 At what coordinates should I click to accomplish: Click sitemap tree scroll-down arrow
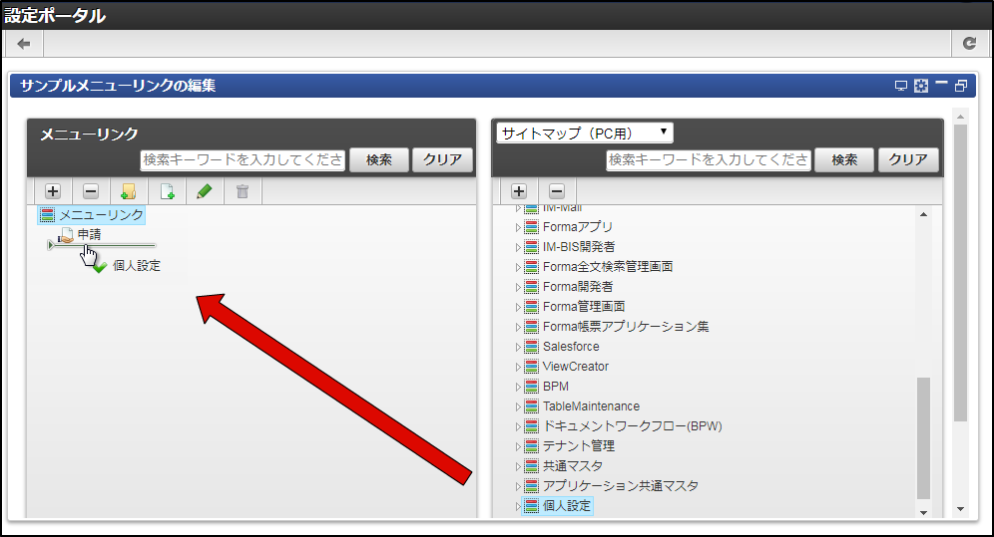[923, 512]
